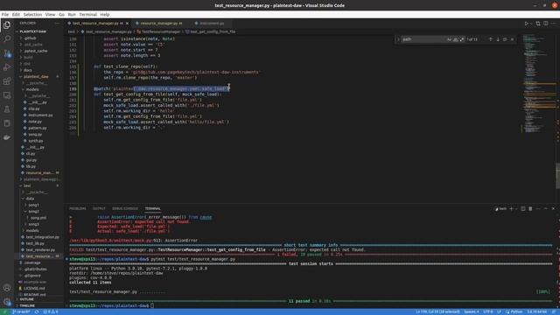
Task: Go to next find match
Action: pos(498,39)
